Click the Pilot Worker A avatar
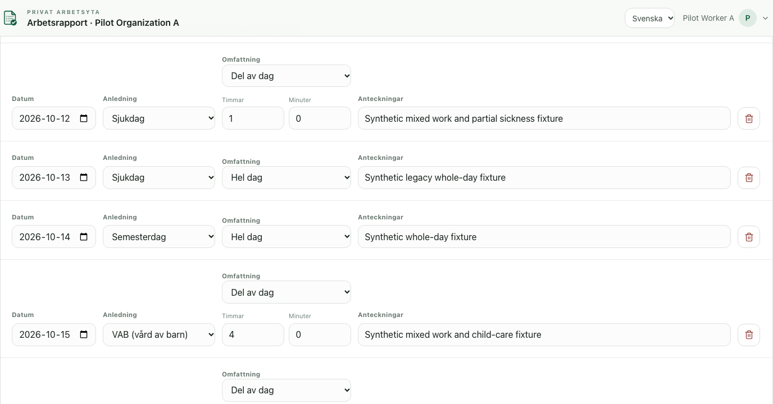Screen dimensions: 773x404 coord(747,18)
